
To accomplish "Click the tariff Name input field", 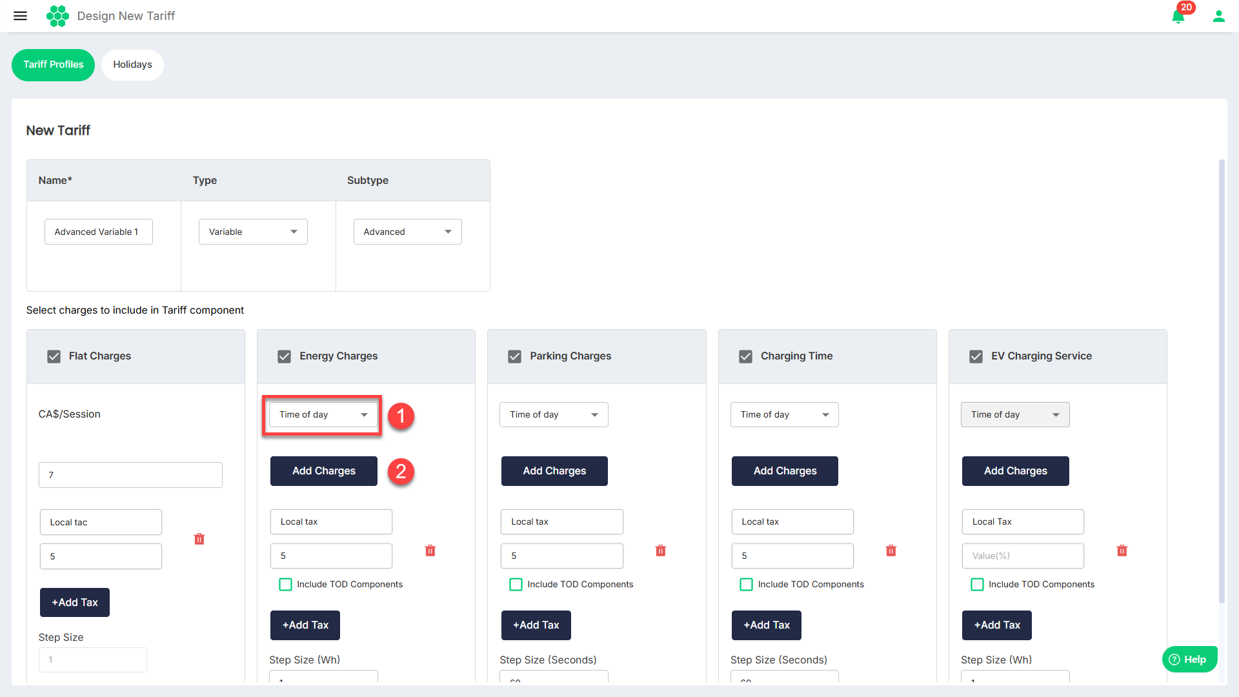I will tap(98, 232).
